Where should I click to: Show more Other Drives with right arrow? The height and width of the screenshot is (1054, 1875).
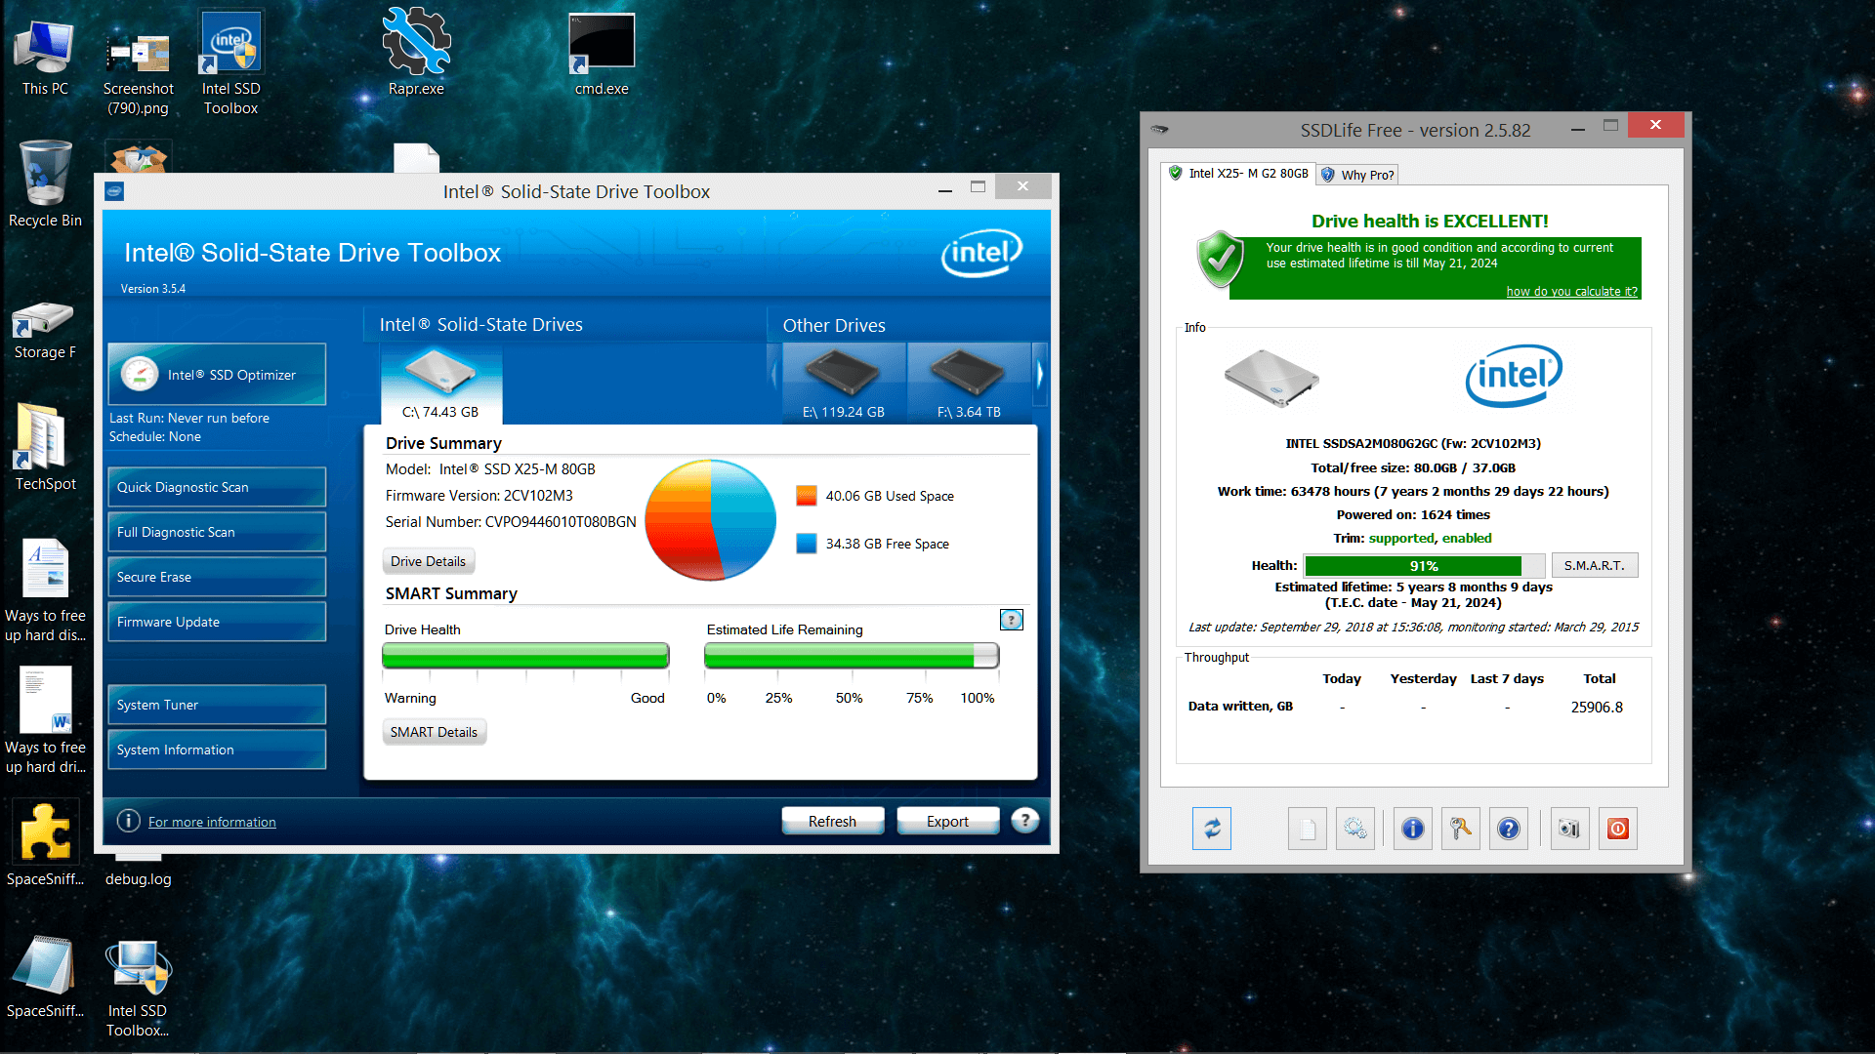(1040, 374)
